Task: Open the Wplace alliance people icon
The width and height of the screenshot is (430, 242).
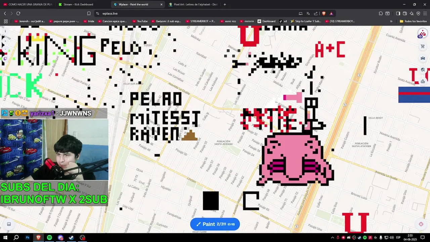Action: click(x=423, y=58)
